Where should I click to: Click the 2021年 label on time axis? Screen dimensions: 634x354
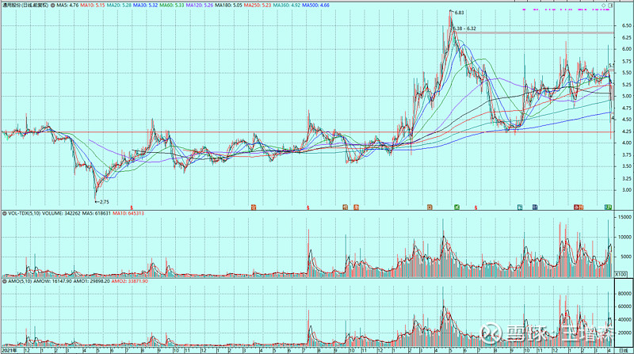click(11, 349)
